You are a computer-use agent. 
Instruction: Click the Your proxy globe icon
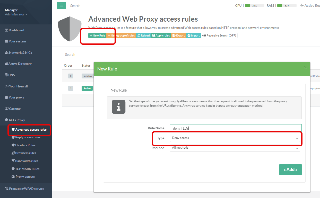click(x=7, y=97)
